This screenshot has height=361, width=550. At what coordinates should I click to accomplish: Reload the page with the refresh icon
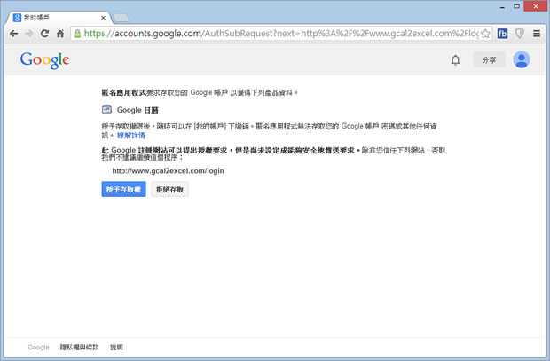(x=44, y=34)
